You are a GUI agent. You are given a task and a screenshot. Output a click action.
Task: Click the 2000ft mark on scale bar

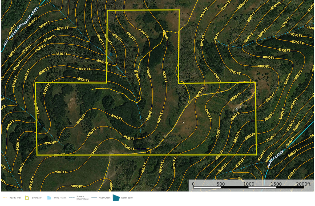point(304,184)
